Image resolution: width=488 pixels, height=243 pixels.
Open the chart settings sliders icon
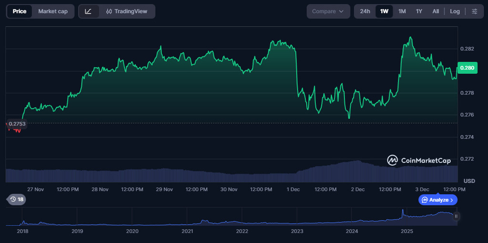pos(474,11)
